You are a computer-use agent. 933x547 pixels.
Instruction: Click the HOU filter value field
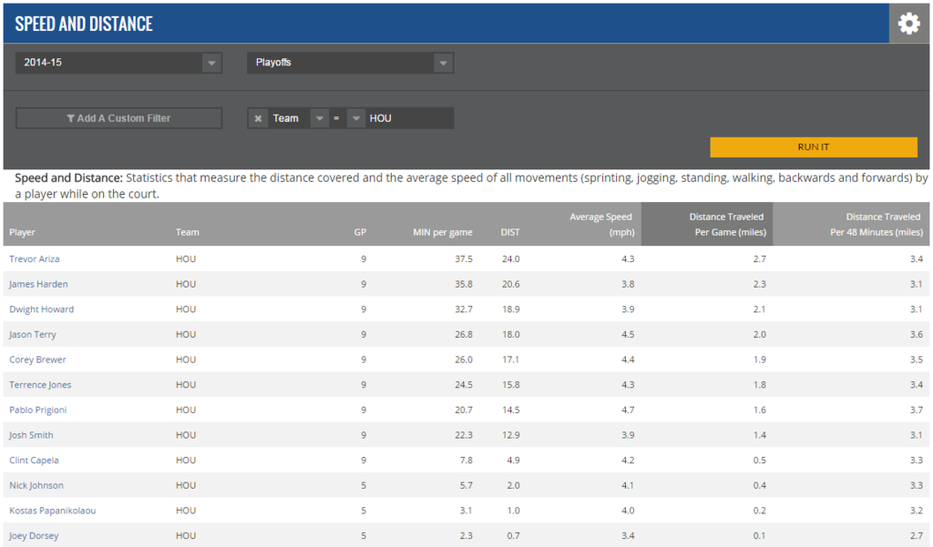click(409, 118)
